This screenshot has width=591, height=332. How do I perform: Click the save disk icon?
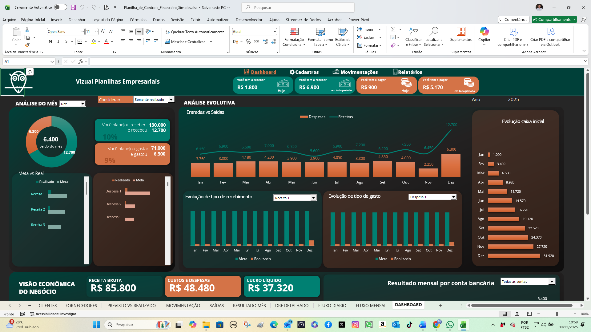pyautogui.click(x=73, y=7)
